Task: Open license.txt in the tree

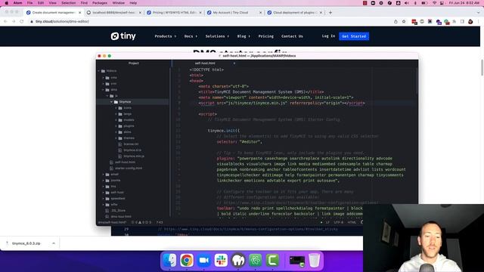Action: coord(131,144)
